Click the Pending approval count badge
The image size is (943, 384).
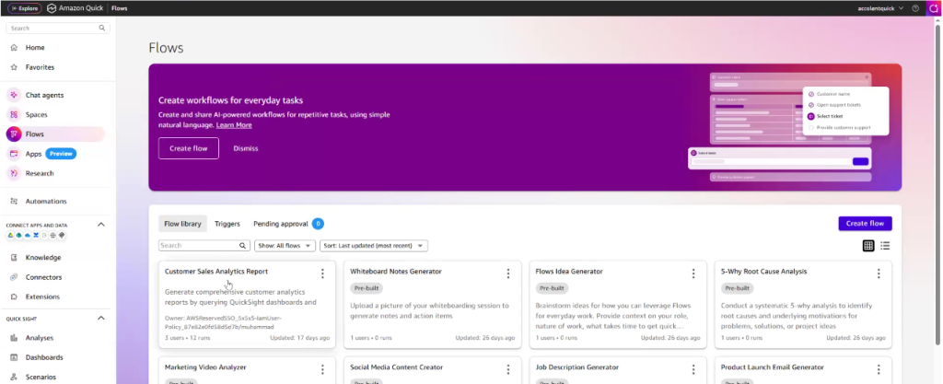[x=318, y=224]
